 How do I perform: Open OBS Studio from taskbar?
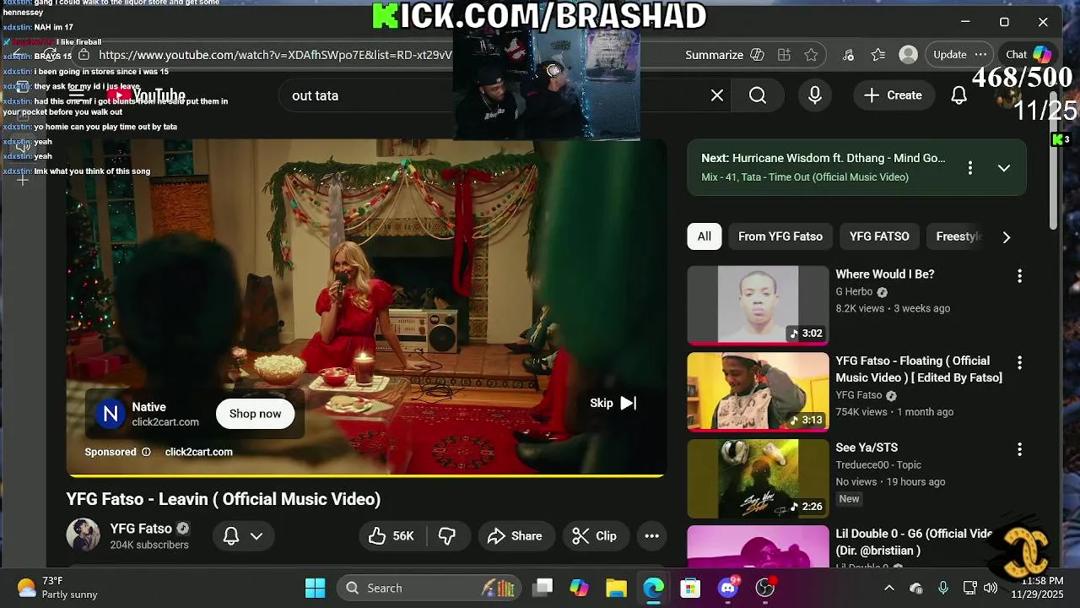click(765, 589)
